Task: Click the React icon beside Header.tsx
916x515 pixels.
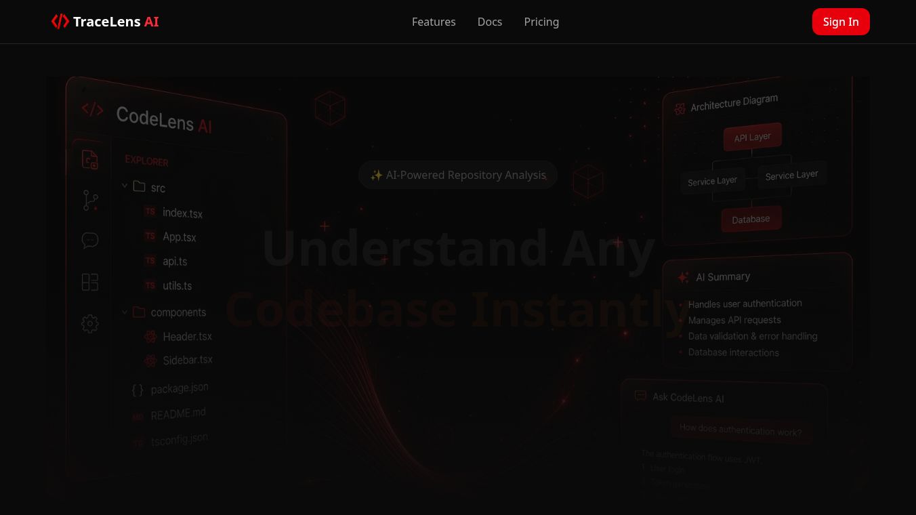Action: [x=150, y=336]
